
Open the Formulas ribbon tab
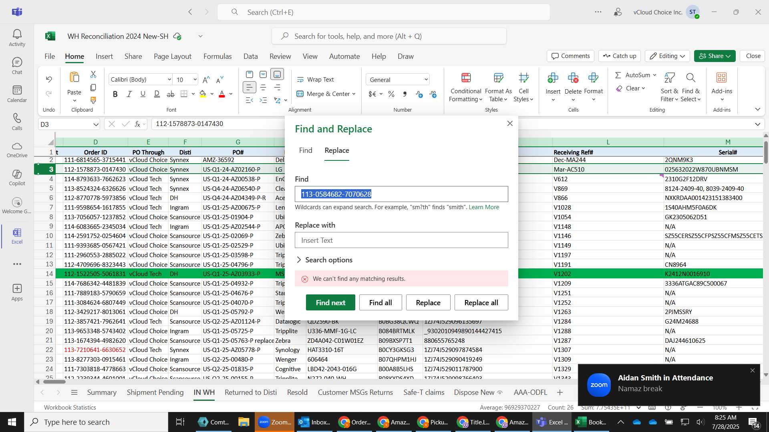[217, 56]
